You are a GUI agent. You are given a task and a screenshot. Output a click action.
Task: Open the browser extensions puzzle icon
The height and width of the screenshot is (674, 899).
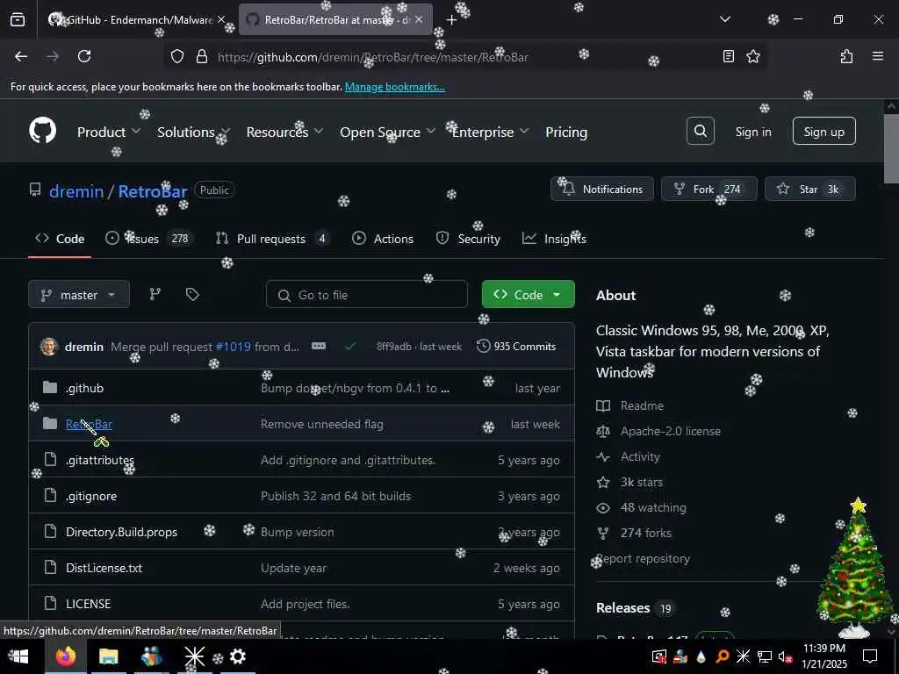tap(846, 56)
